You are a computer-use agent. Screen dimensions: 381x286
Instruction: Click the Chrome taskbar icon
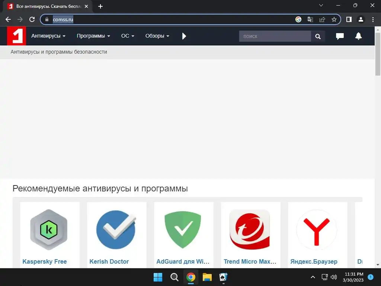pos(191,277)
